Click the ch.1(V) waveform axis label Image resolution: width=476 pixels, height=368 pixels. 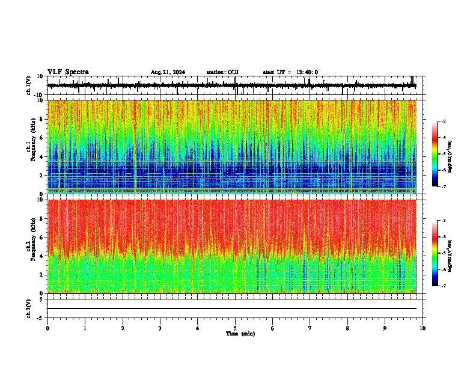[x=29, y=85]
